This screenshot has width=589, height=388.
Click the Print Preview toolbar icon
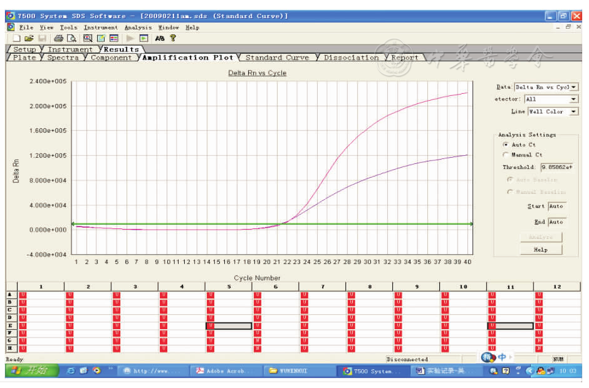point(71,38)
